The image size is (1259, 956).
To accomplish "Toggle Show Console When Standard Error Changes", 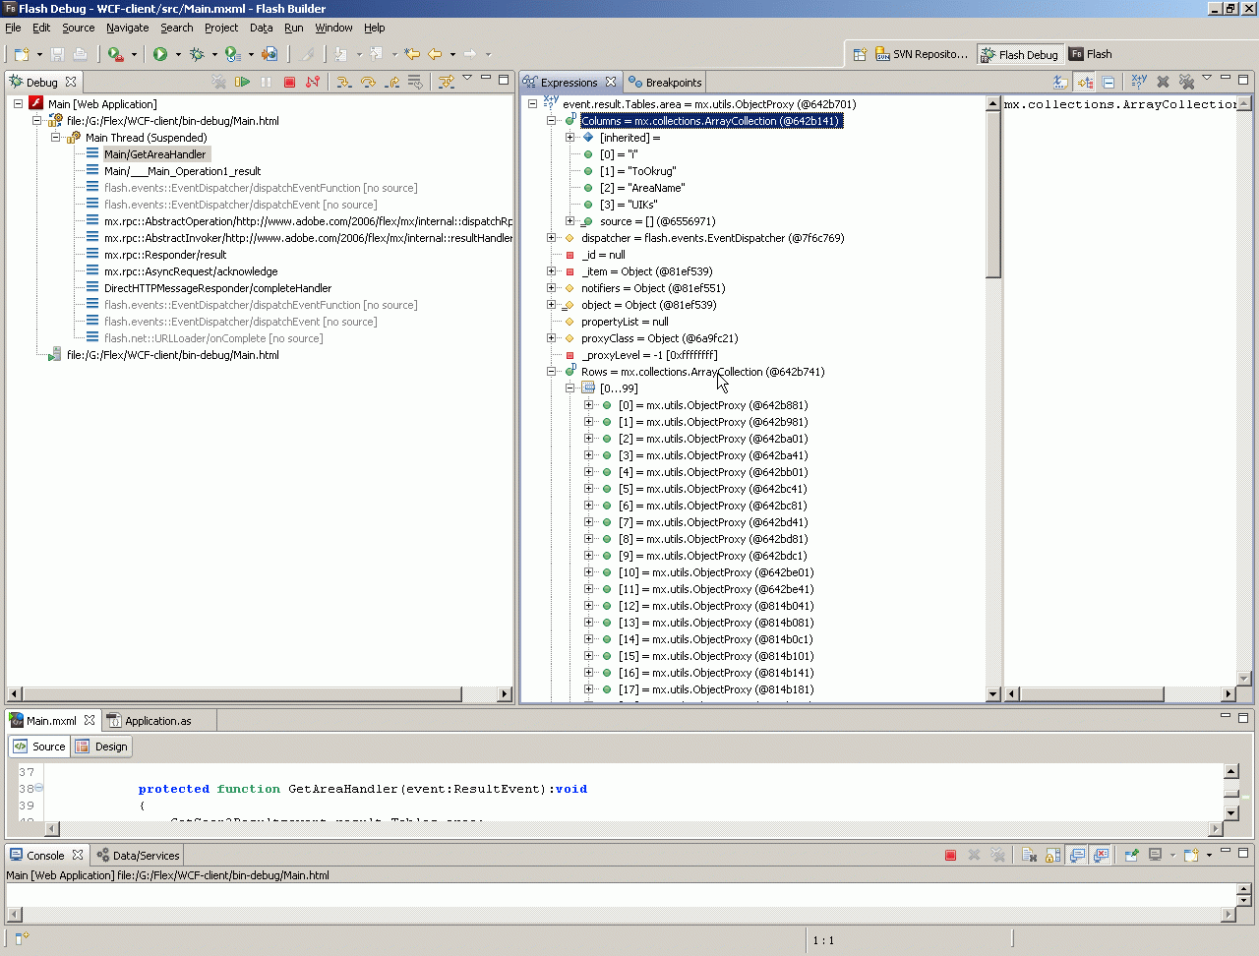I will pyautogui.click(x=1102, y=855).
